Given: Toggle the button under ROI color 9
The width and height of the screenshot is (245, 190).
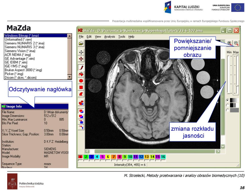Looking at the screenshot, I should (x=125, y=160).
